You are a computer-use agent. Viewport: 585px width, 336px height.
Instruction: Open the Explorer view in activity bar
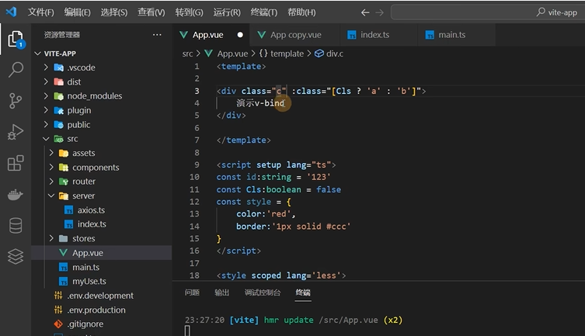(16, 39)
